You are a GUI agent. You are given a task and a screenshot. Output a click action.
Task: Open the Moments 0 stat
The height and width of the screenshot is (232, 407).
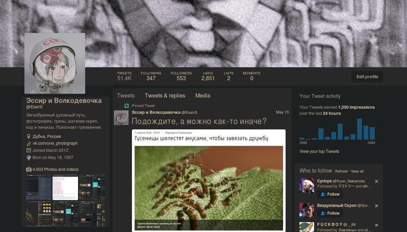(x=251, y=76)
